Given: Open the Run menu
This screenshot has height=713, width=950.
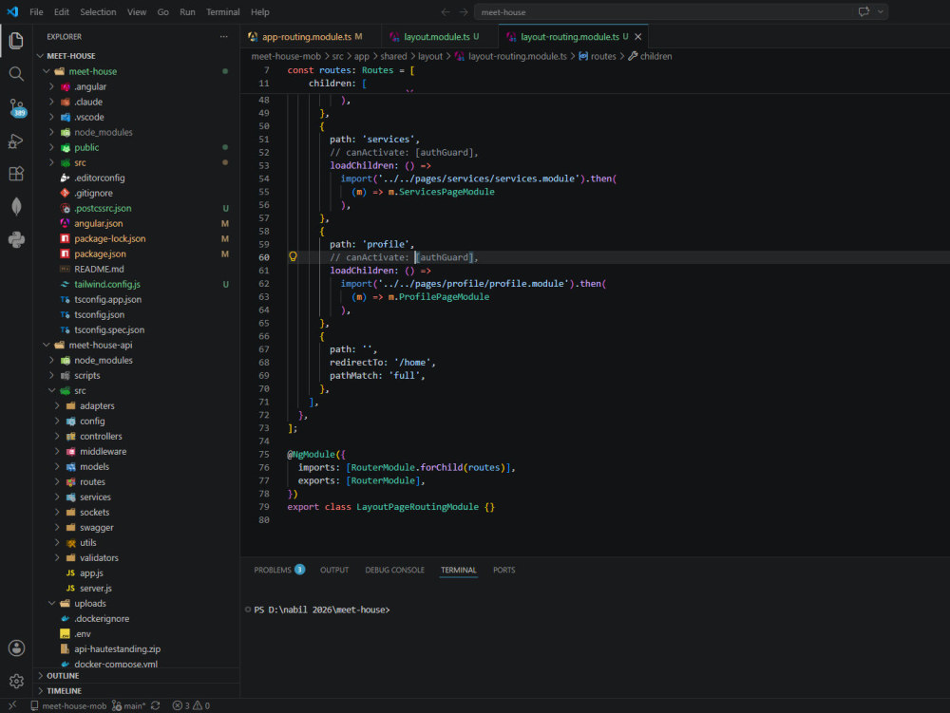Looking at the screenshot, I should 187,12.
